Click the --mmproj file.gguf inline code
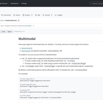Image resolution: width=103 pixels, height=103 pixels. pos(49,66)
